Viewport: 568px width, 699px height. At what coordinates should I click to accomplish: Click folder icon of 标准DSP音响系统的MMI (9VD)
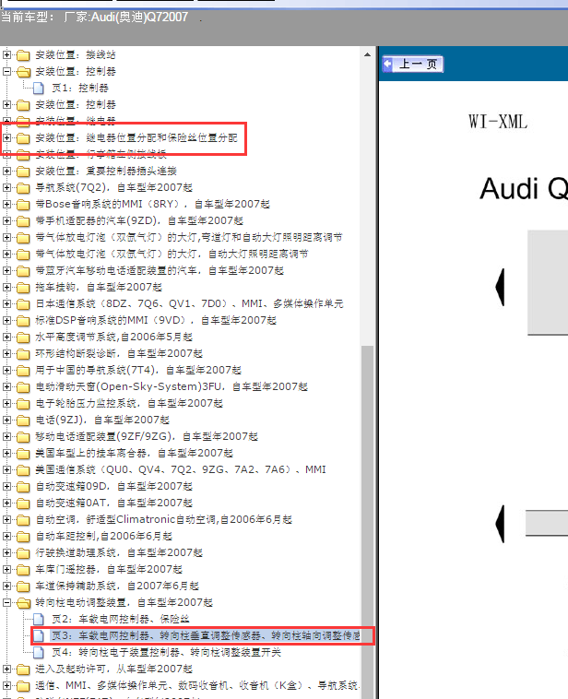(x=23, y=321)
